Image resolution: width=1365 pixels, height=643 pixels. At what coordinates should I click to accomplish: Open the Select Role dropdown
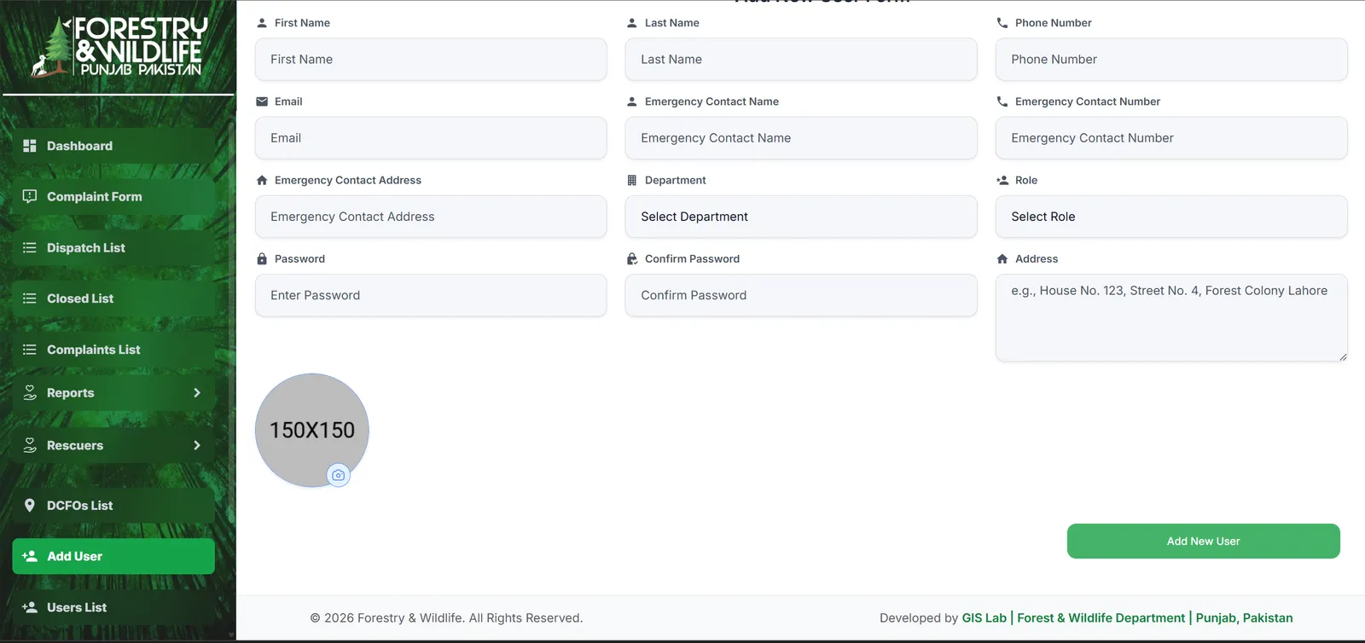coord(1171,217)
